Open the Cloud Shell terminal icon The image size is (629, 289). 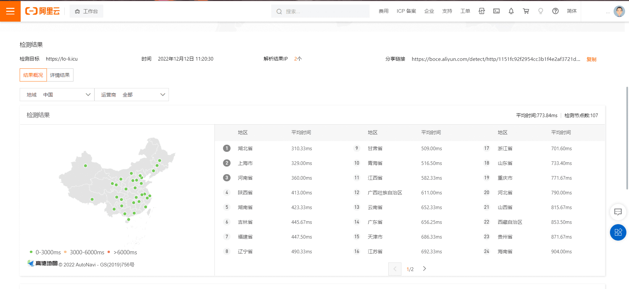click(496, 11)
